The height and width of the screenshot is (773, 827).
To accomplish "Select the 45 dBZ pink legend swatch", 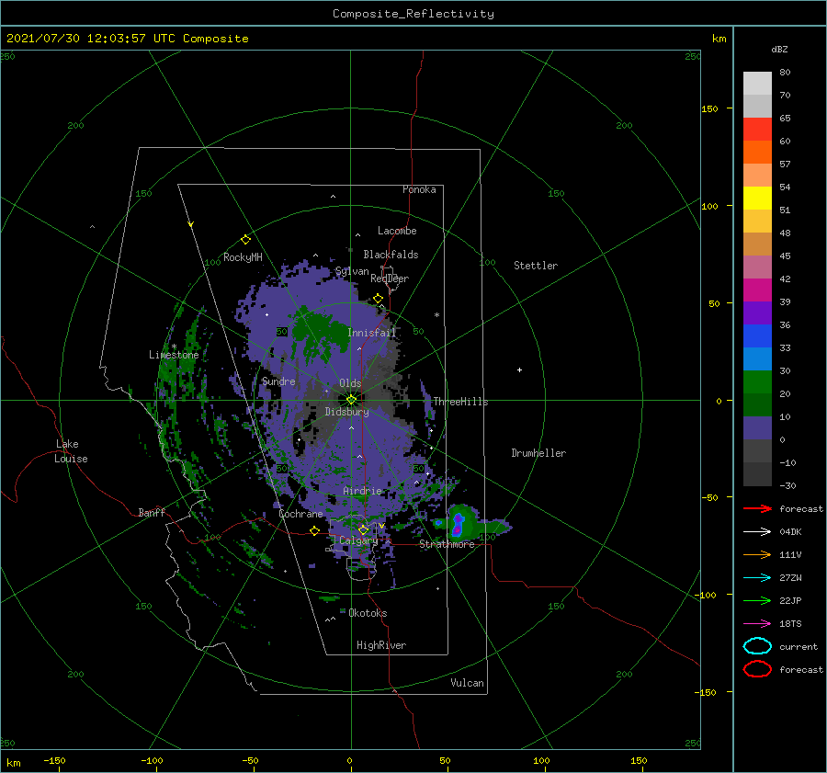I will (x=757, y=267).
